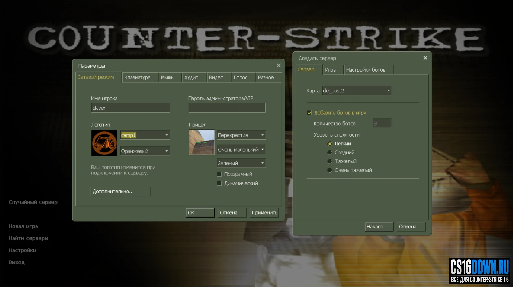Open Случайный сервер from main menu

click(x=33, y=202)
